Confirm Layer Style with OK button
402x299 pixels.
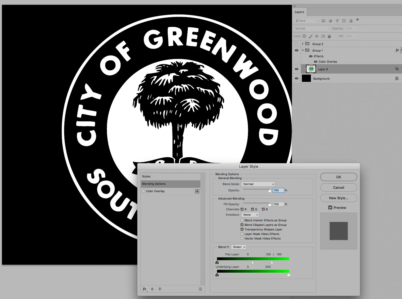click(339, 177)
